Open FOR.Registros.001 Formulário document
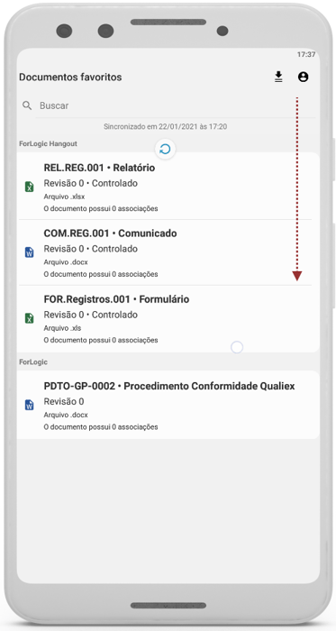The width and height of the screenshot is (336, 631). pyautogui.click(x=168, y=319)
